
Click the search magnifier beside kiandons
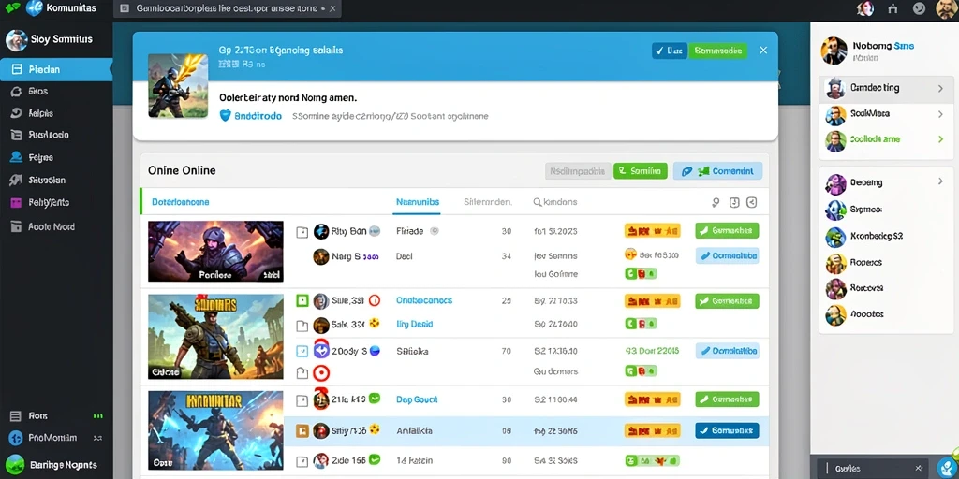538,202
